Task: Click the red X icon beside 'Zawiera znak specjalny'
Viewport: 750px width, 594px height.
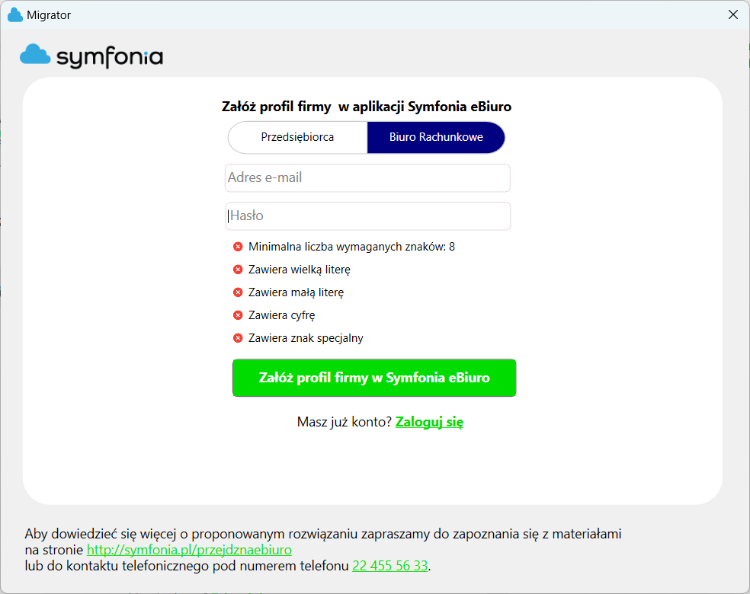Action: (238, 338)
